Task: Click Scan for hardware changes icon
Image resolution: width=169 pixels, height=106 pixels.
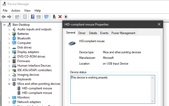Action: click(46, 17)
